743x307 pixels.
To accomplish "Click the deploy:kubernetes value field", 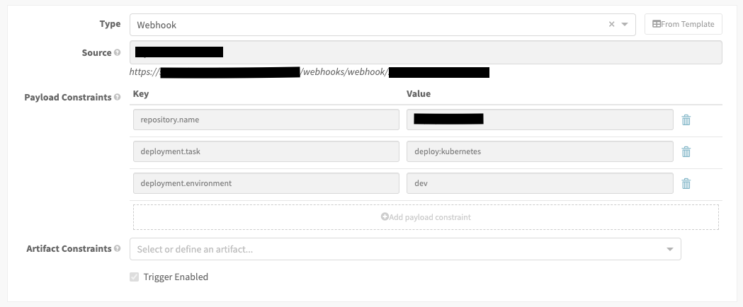I will (539, 151).
